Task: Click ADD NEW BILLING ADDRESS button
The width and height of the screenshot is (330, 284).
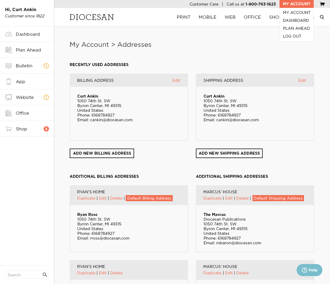Action: (x=102, y=153)
